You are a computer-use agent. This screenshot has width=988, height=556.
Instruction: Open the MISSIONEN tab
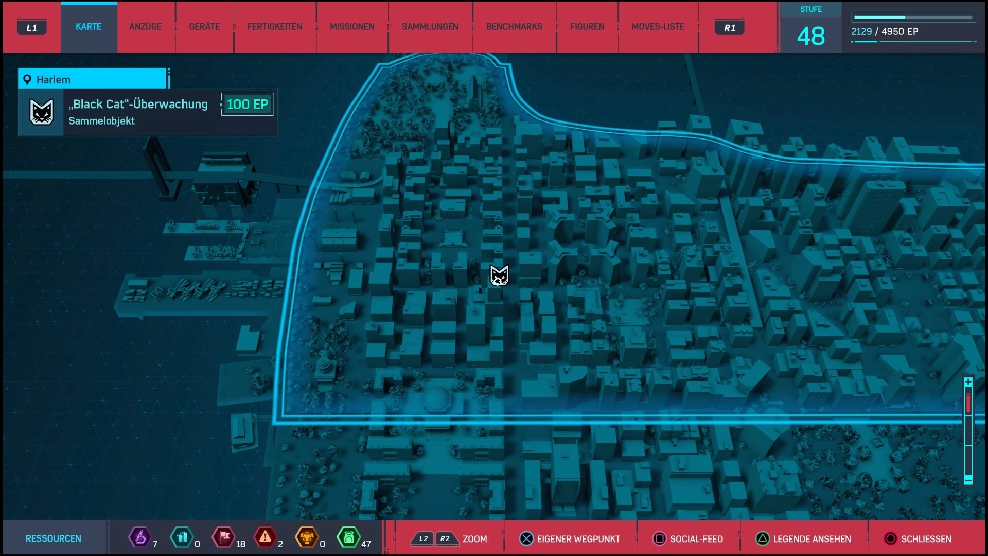(352, 27)
